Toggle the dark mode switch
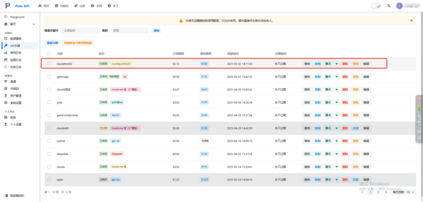 [376, 6]
